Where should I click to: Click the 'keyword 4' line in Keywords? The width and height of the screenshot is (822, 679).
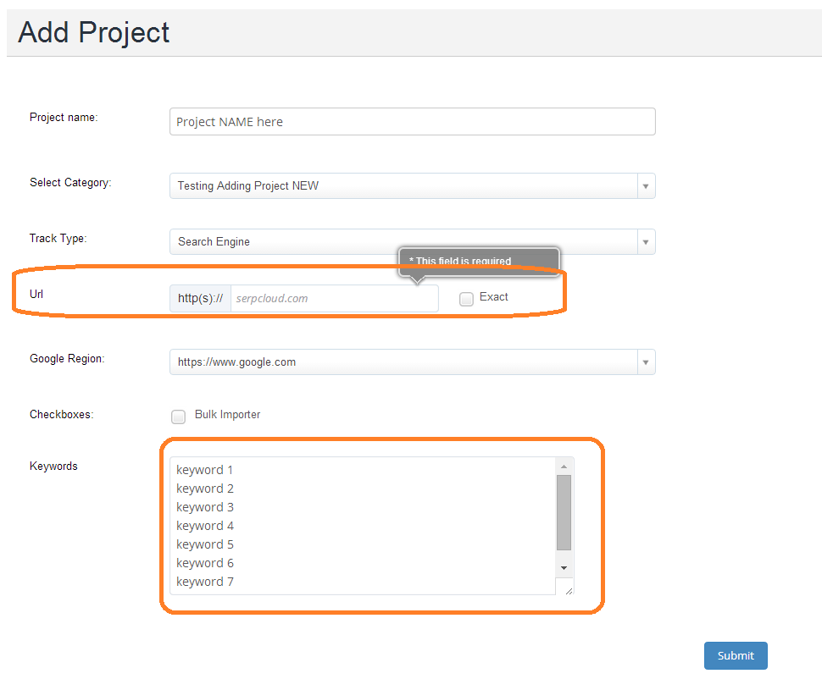click(205, 526)
